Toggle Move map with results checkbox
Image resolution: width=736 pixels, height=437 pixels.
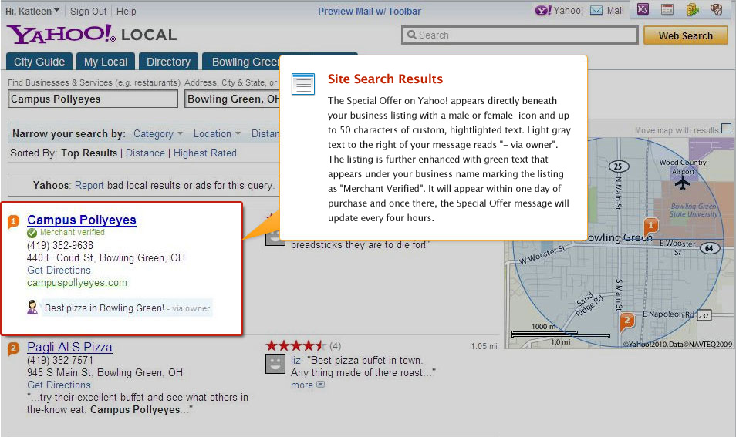point(726,129)
